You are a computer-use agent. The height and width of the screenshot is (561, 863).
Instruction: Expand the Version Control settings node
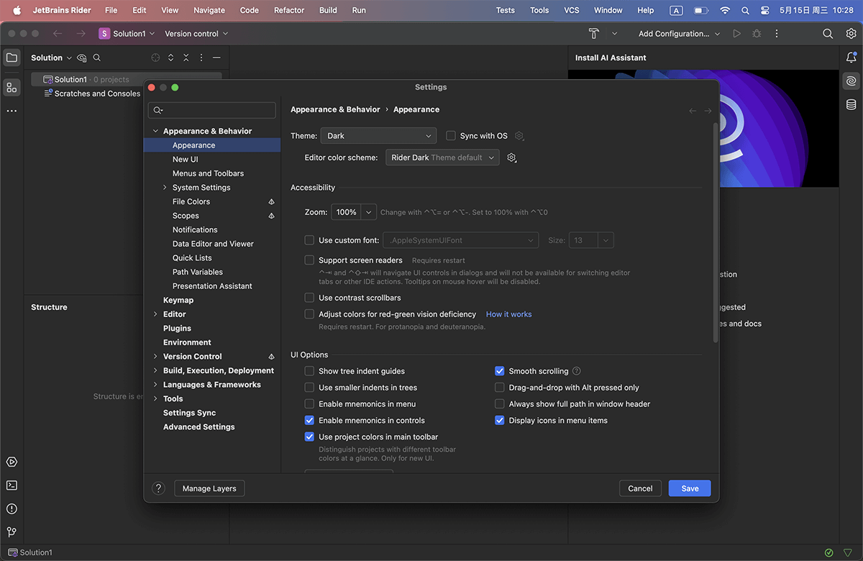click(155, 357)
